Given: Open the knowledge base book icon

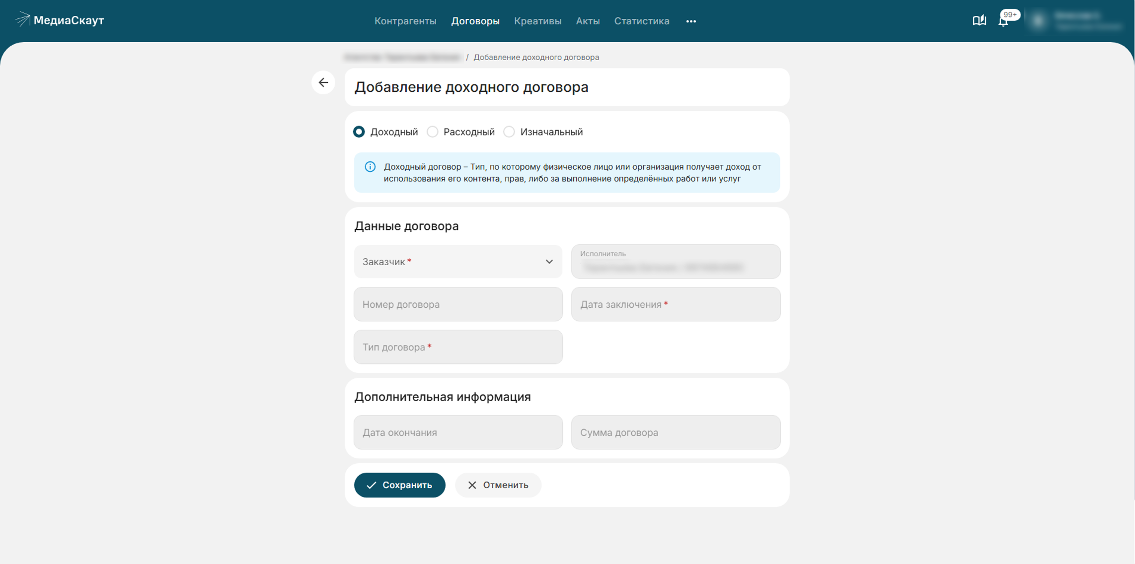Looking at the screenshot, I should click(x=979, y=20).
